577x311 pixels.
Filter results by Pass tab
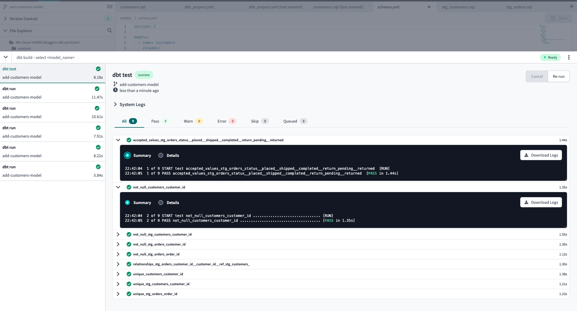(x=160, y=121)
